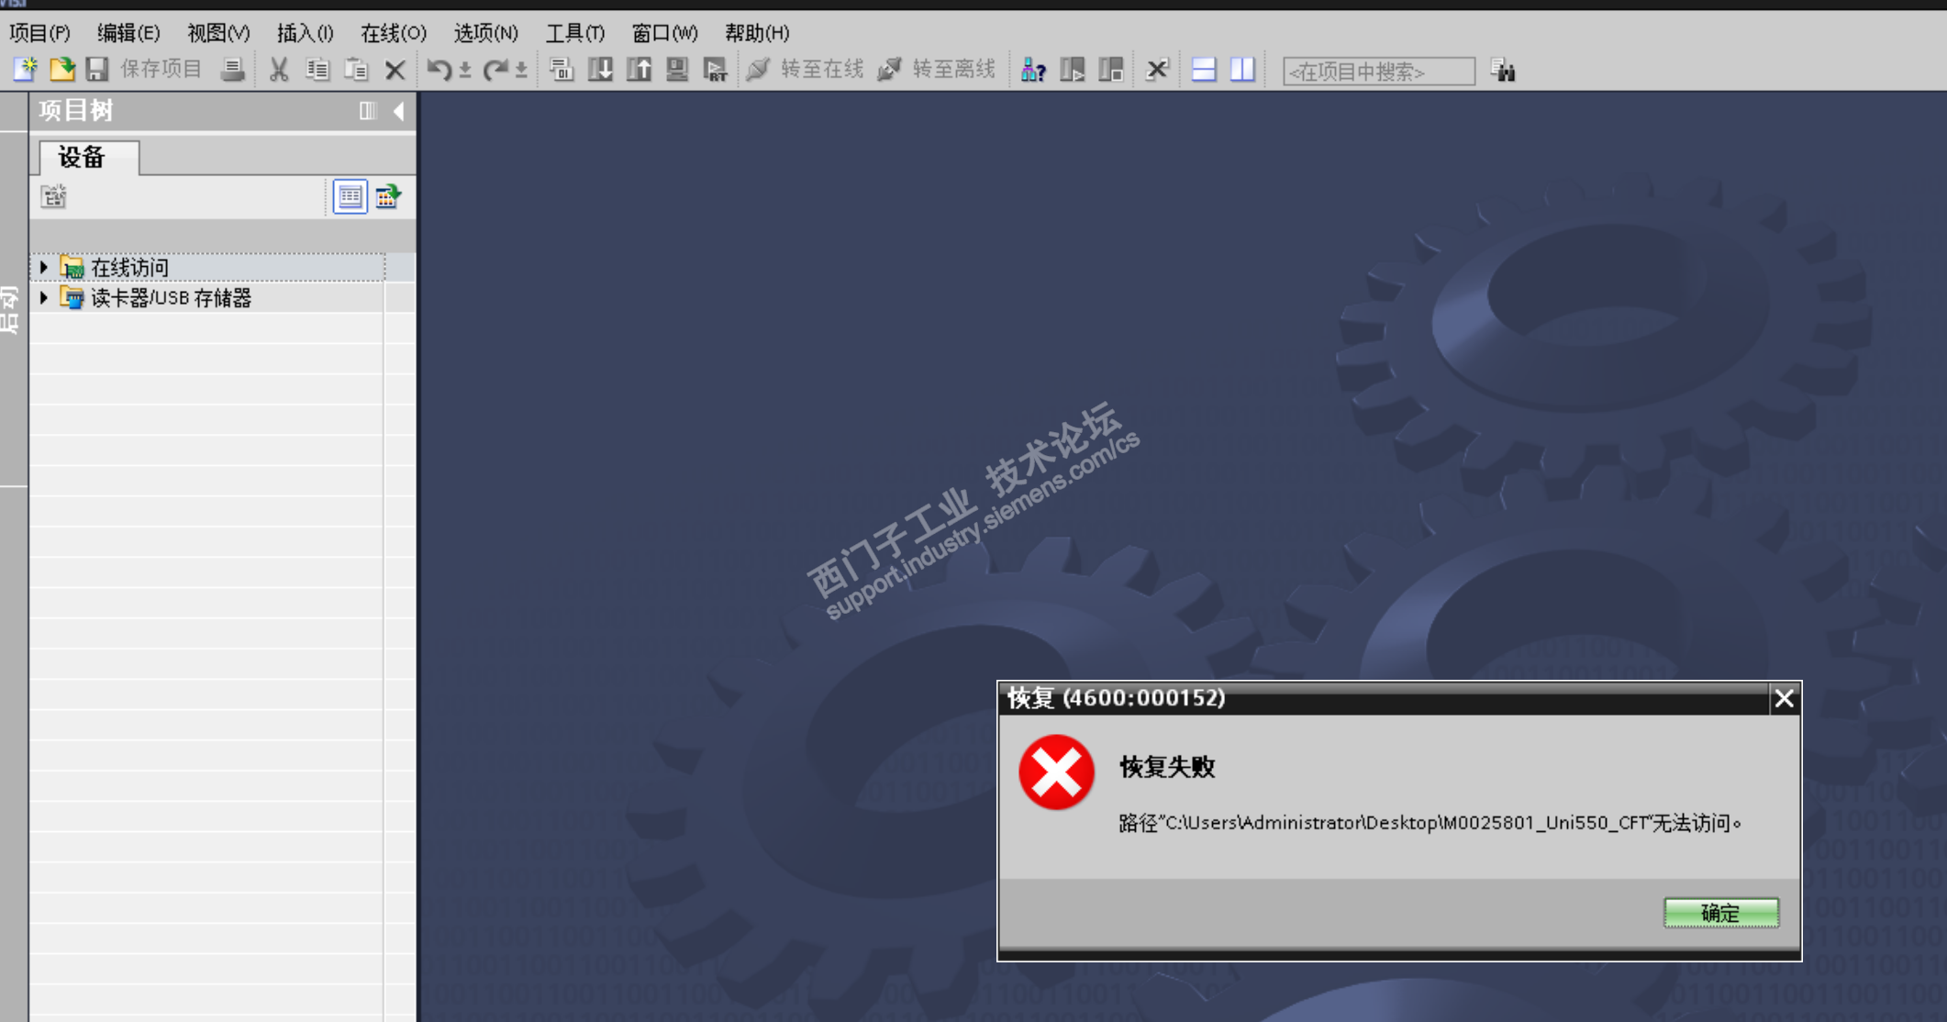This screenshot has width=1947, height=1022.
Task: Select the 设备 tab
Action: 83,158
